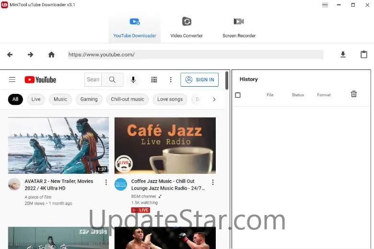Click the A piece of film channel avatar
Image resolution: width=374 pixels, height=249 pixels.
click(14, 184)
